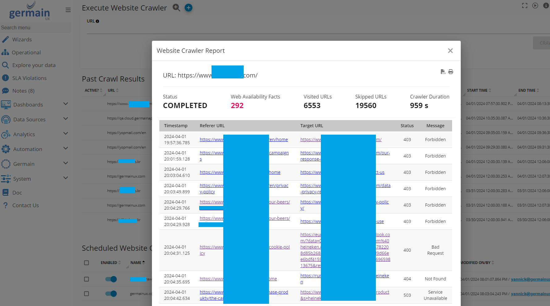Open the Wizards sidebar item
The image size is (550, 306).
tap(22, 40)
